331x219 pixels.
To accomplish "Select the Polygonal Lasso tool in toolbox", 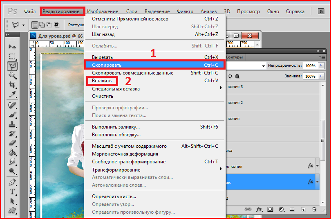I will 12,66.
